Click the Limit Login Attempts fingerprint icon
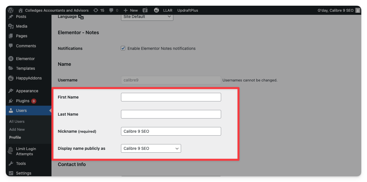 pyautogui.click(x=11, y=150)
